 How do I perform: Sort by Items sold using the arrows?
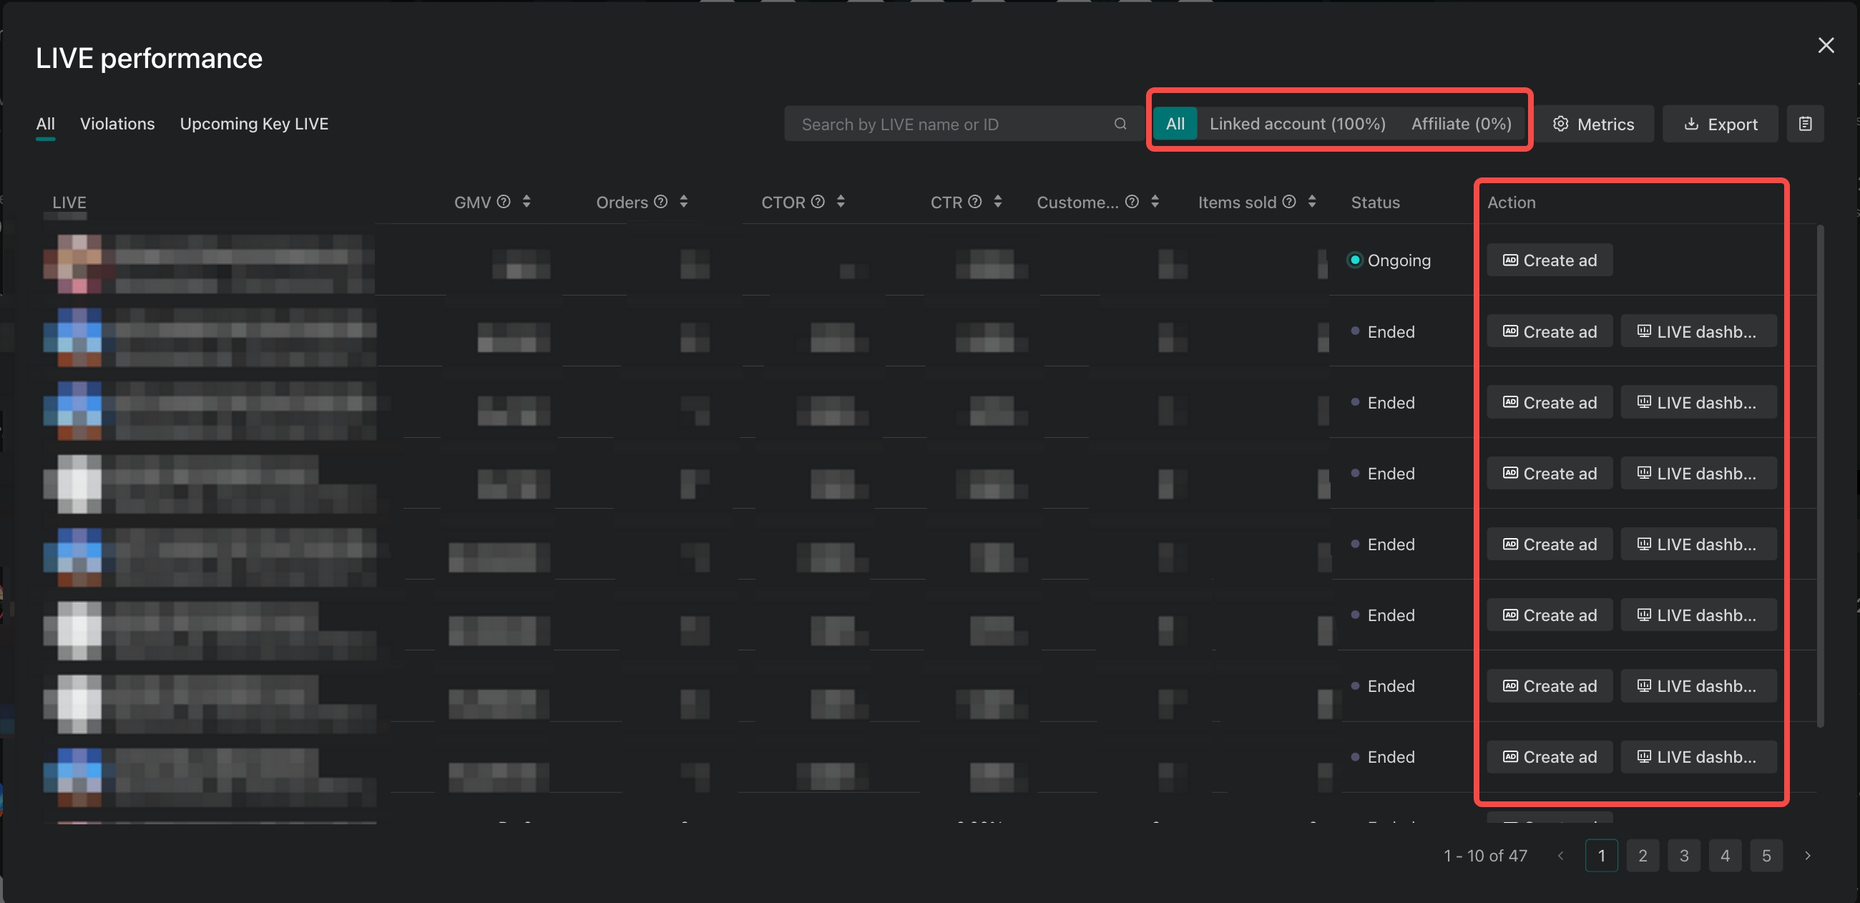[x=1311, y=202]
